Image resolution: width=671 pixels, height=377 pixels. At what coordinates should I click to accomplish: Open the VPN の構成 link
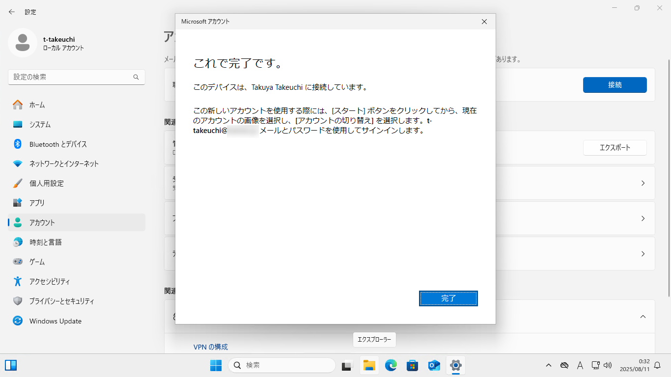pos(211,347)
